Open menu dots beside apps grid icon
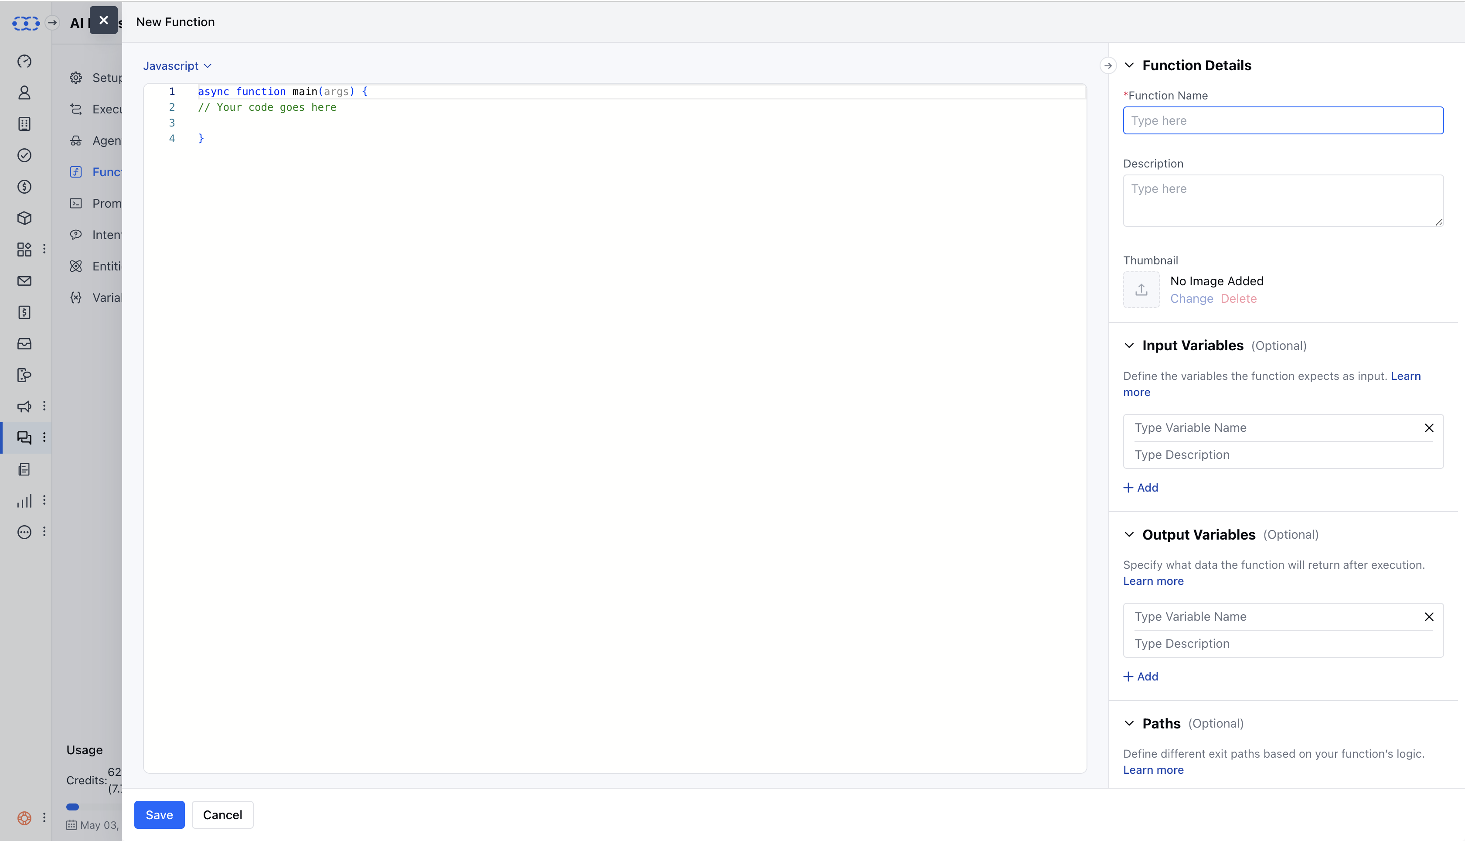 [x=44, y=249]
